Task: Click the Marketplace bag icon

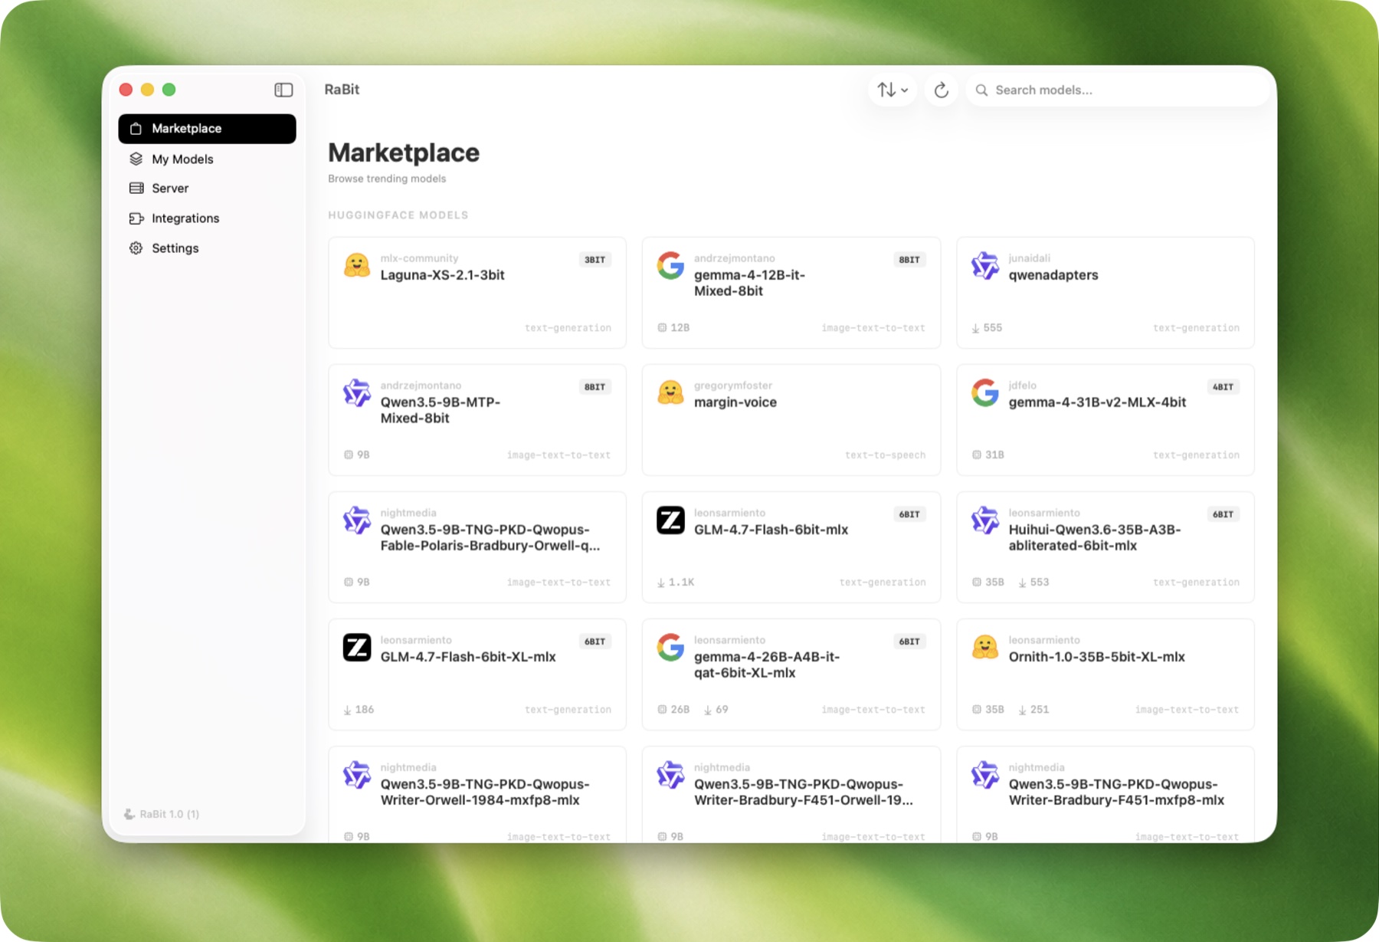Action: point(136,129)
